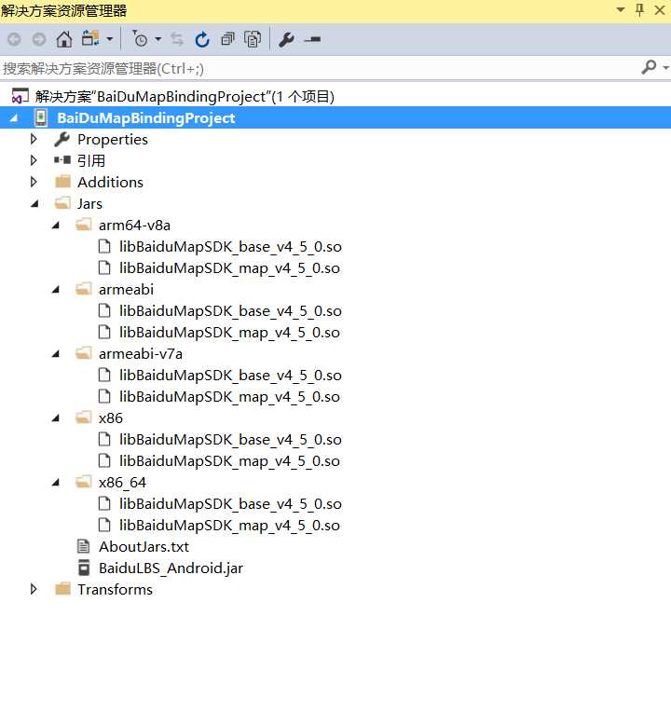Screen dimensions: 671x712
Task: Expand the Additions folder
Action: point(34,182)
